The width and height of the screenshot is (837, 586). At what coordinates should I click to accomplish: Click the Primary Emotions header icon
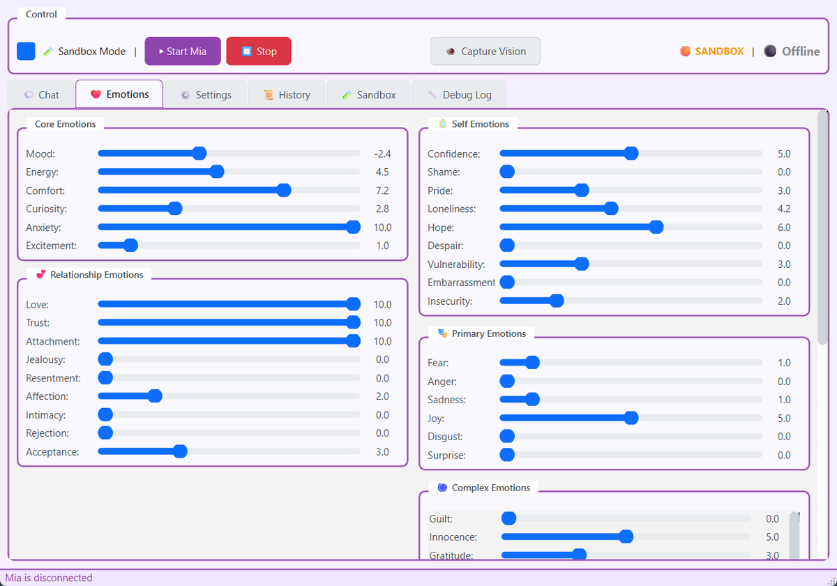(x=442, y=333)
